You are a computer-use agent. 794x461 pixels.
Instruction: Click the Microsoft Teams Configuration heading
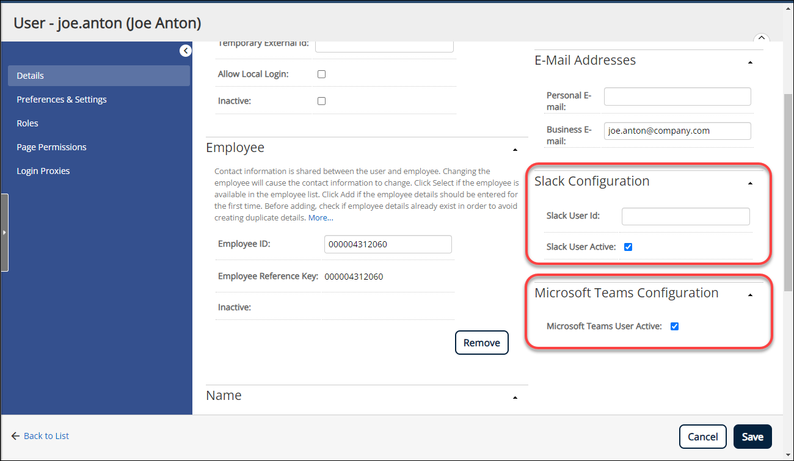click(x=627, y=293)
